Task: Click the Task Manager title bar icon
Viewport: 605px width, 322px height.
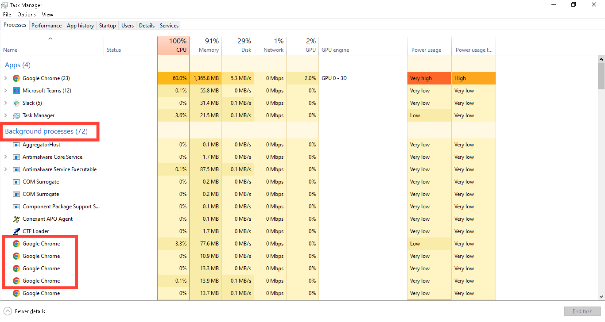Action: tap(4, 5)
